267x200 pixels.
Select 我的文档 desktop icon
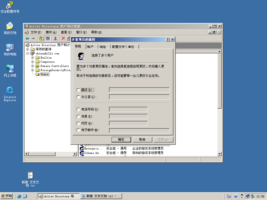(10, 28)
